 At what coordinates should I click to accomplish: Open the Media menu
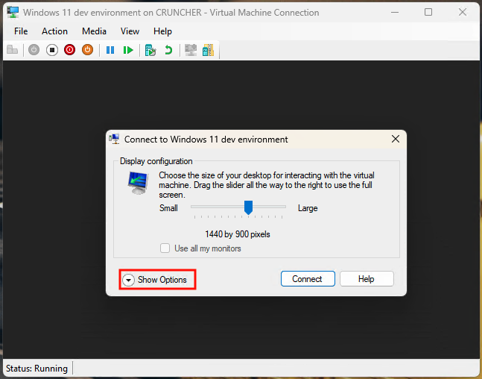click(x=94, y=31)
